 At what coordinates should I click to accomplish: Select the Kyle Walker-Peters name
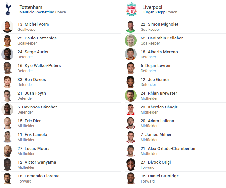pos(42,66)
